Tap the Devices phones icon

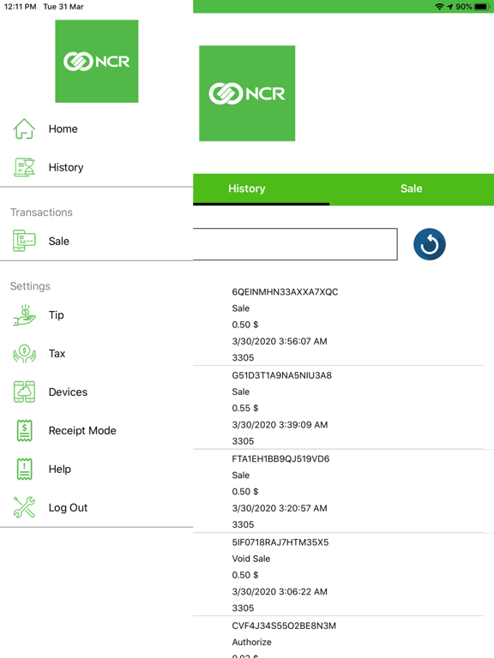(24, 392)
